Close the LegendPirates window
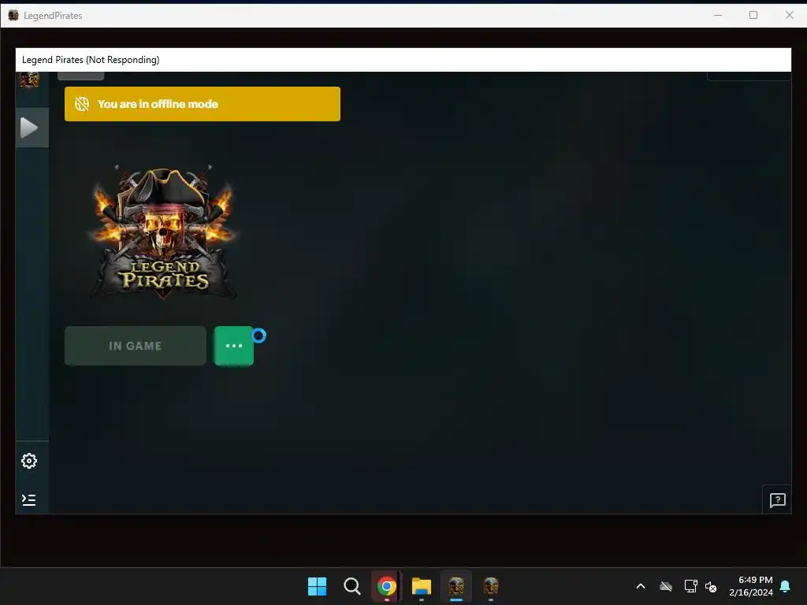The height and width of the screenshot is (605, 807). pos(790,16)
